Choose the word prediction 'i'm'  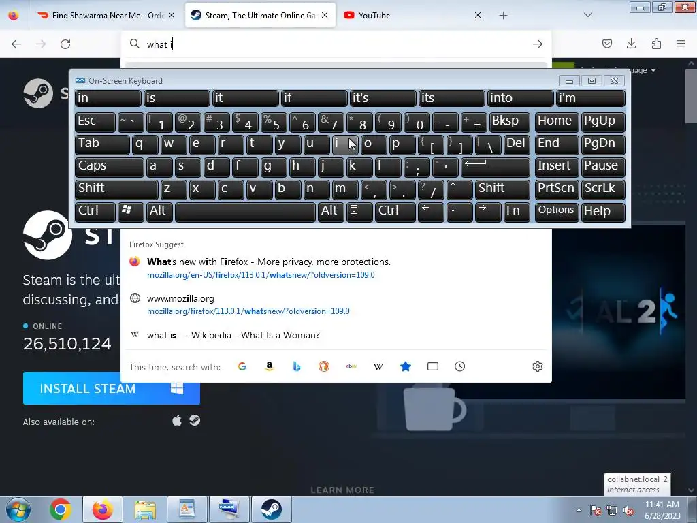tap(591, 98)
